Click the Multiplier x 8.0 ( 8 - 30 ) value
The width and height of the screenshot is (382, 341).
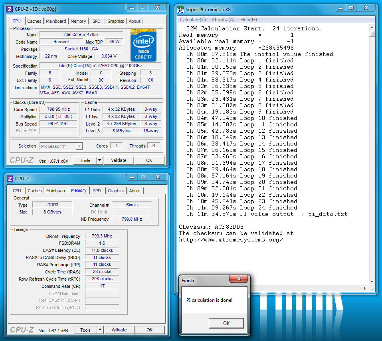58,117
